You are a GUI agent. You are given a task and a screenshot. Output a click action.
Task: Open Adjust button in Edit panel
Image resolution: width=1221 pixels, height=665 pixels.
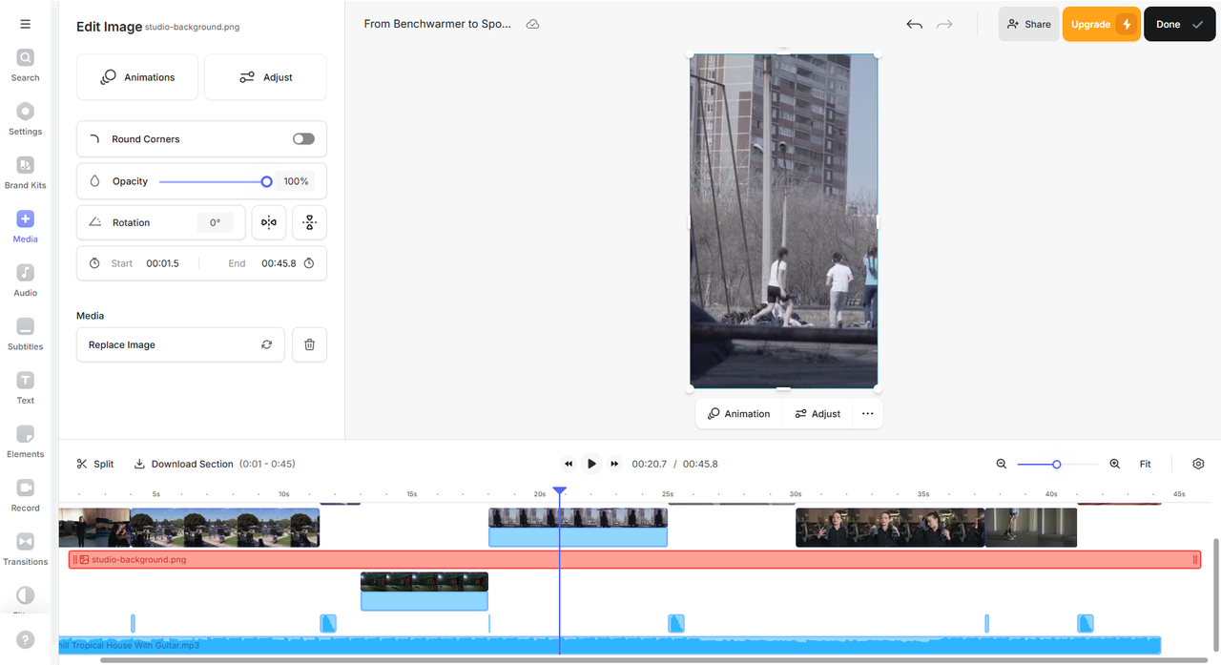265,77
